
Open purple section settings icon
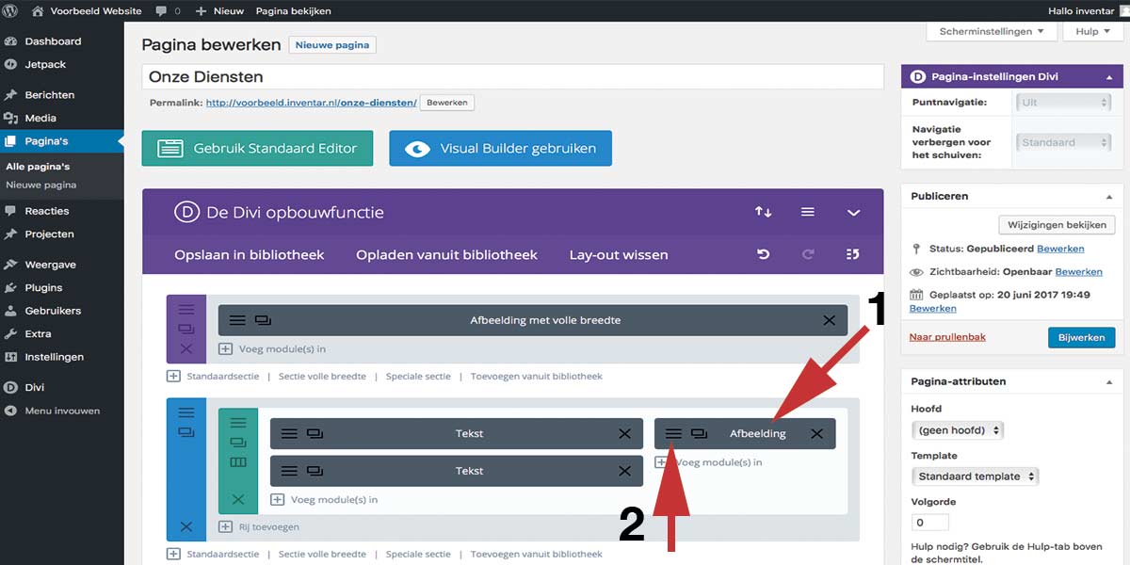click(x=186, y=309)
